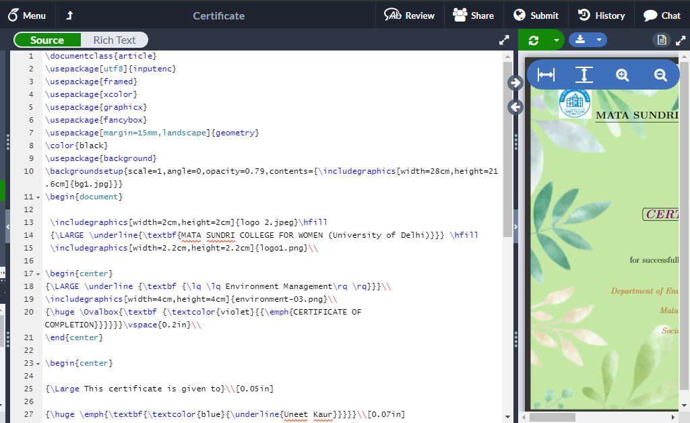This screenshot has height=423, width=690.
Task: Click the PDF preview vertical scrollbar
Action: [x=684, y=226]
